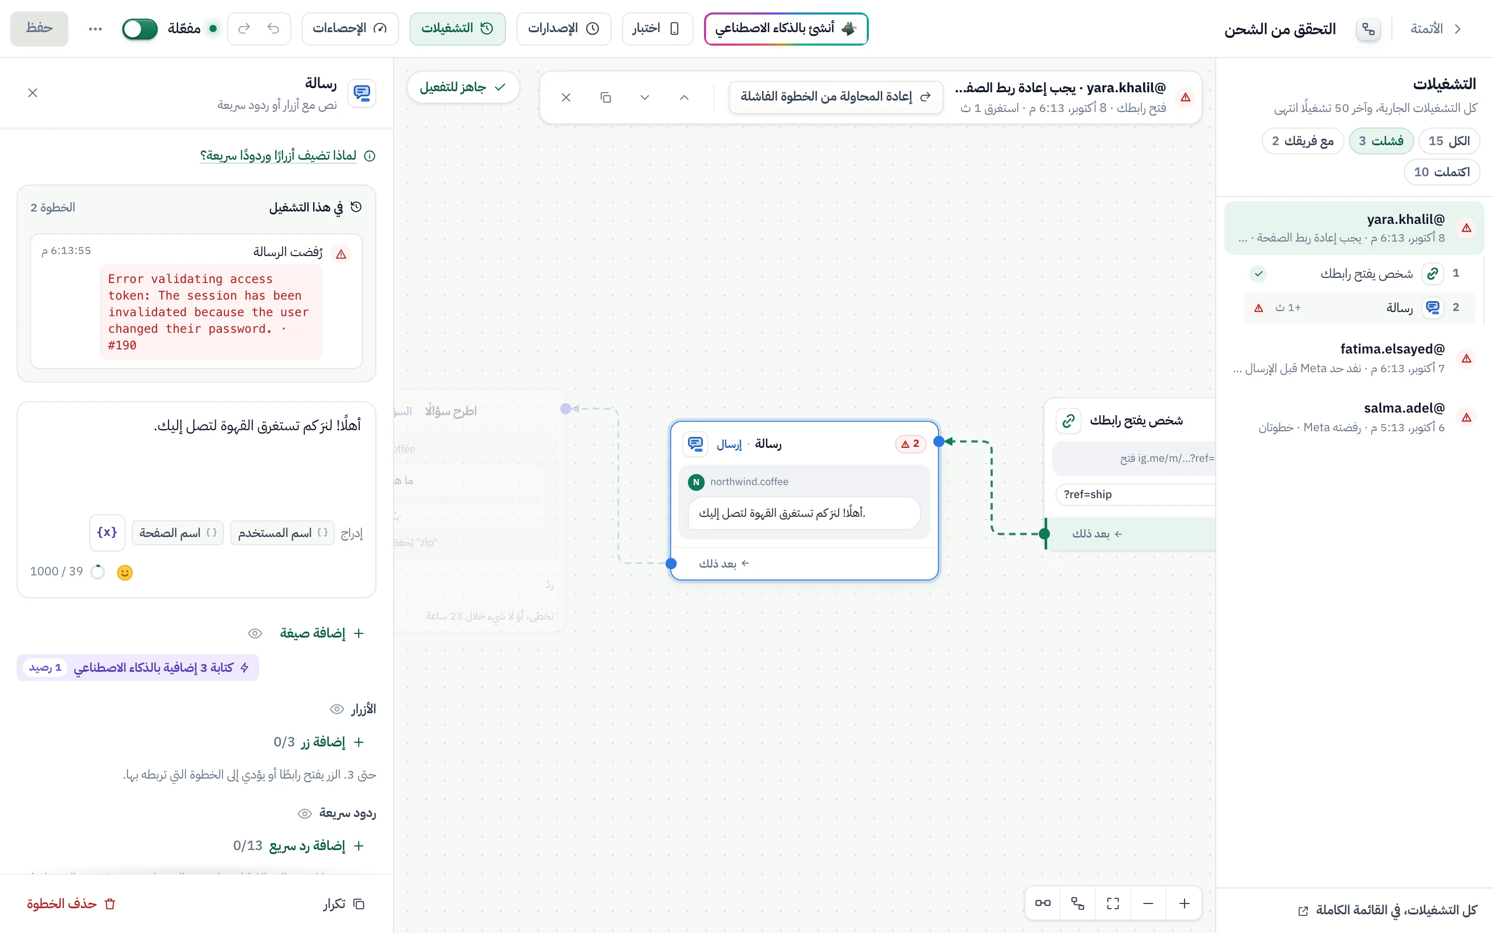
Task: Zoom in on the canvas with plus
Action: [1185, 903]
